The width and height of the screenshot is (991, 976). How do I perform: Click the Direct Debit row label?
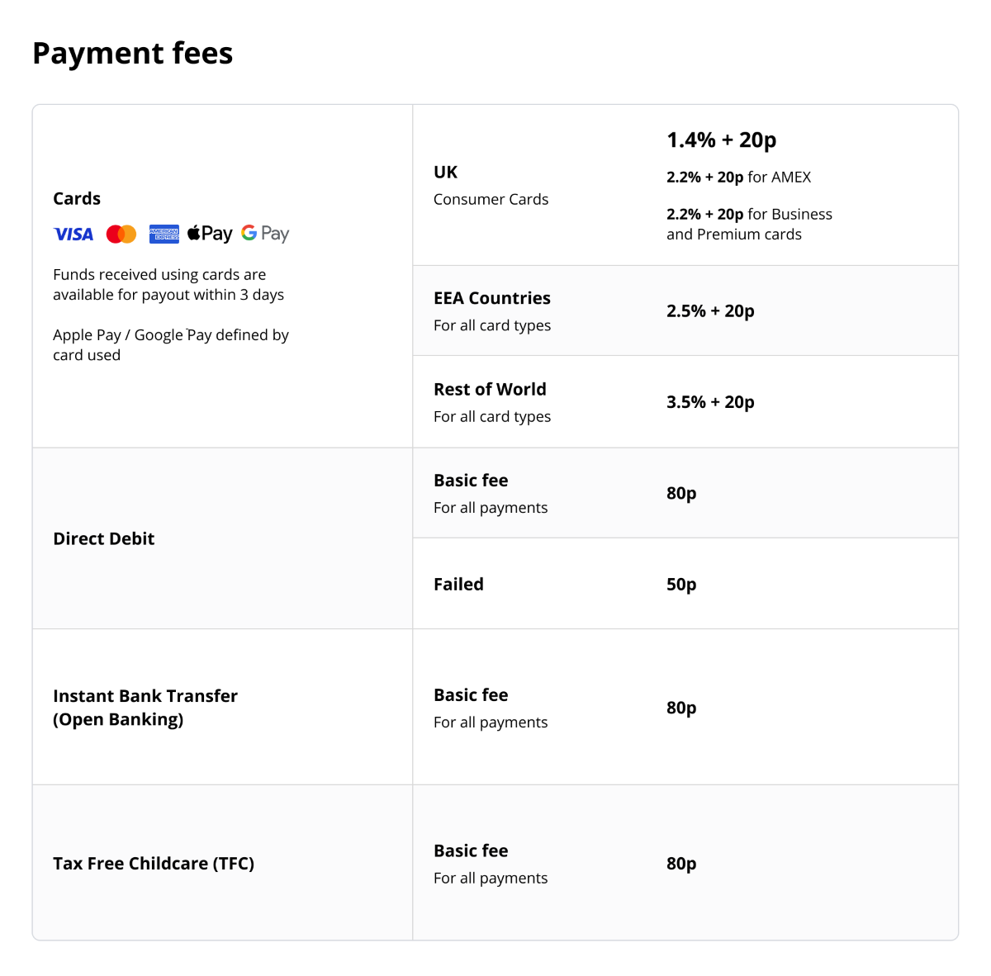[104, 539]
